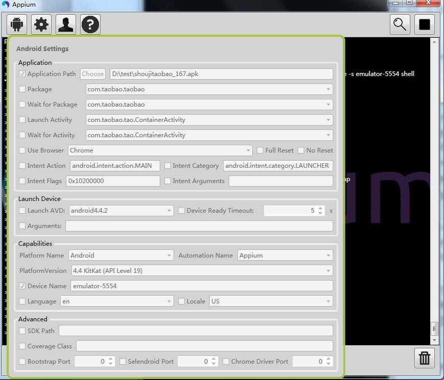The width and height of the screenshot is (444, 380).
Task: Open the Launch Activity dropdown
Action: pyautogui.click(x=328, y=120)
